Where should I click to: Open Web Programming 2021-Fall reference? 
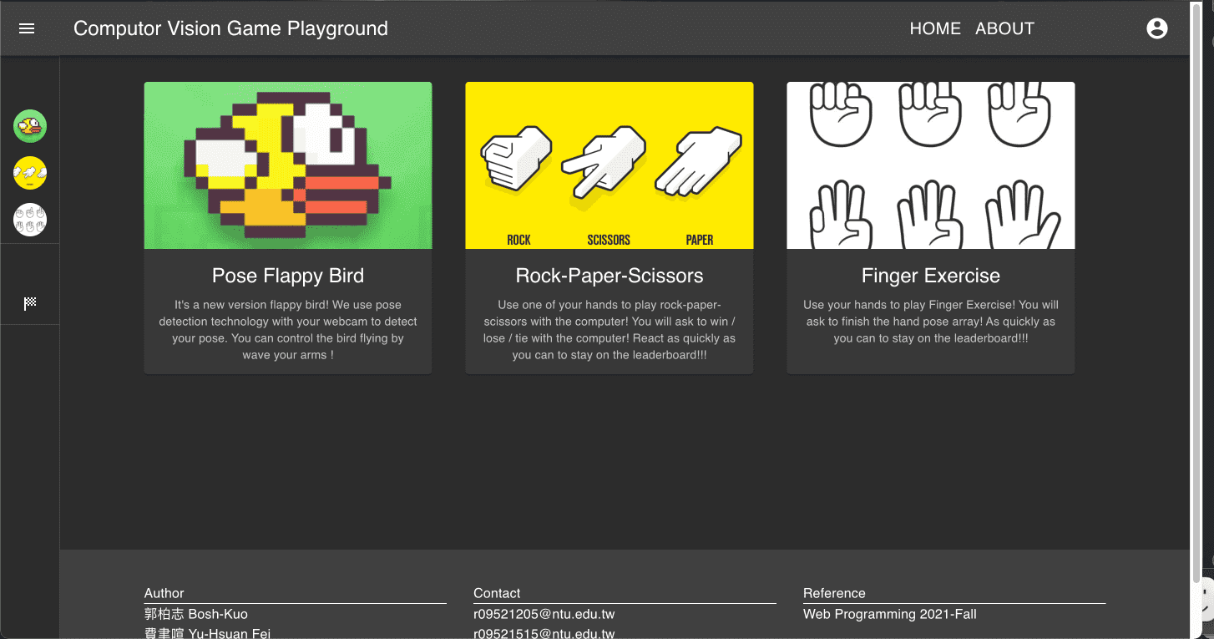[889, 614]
